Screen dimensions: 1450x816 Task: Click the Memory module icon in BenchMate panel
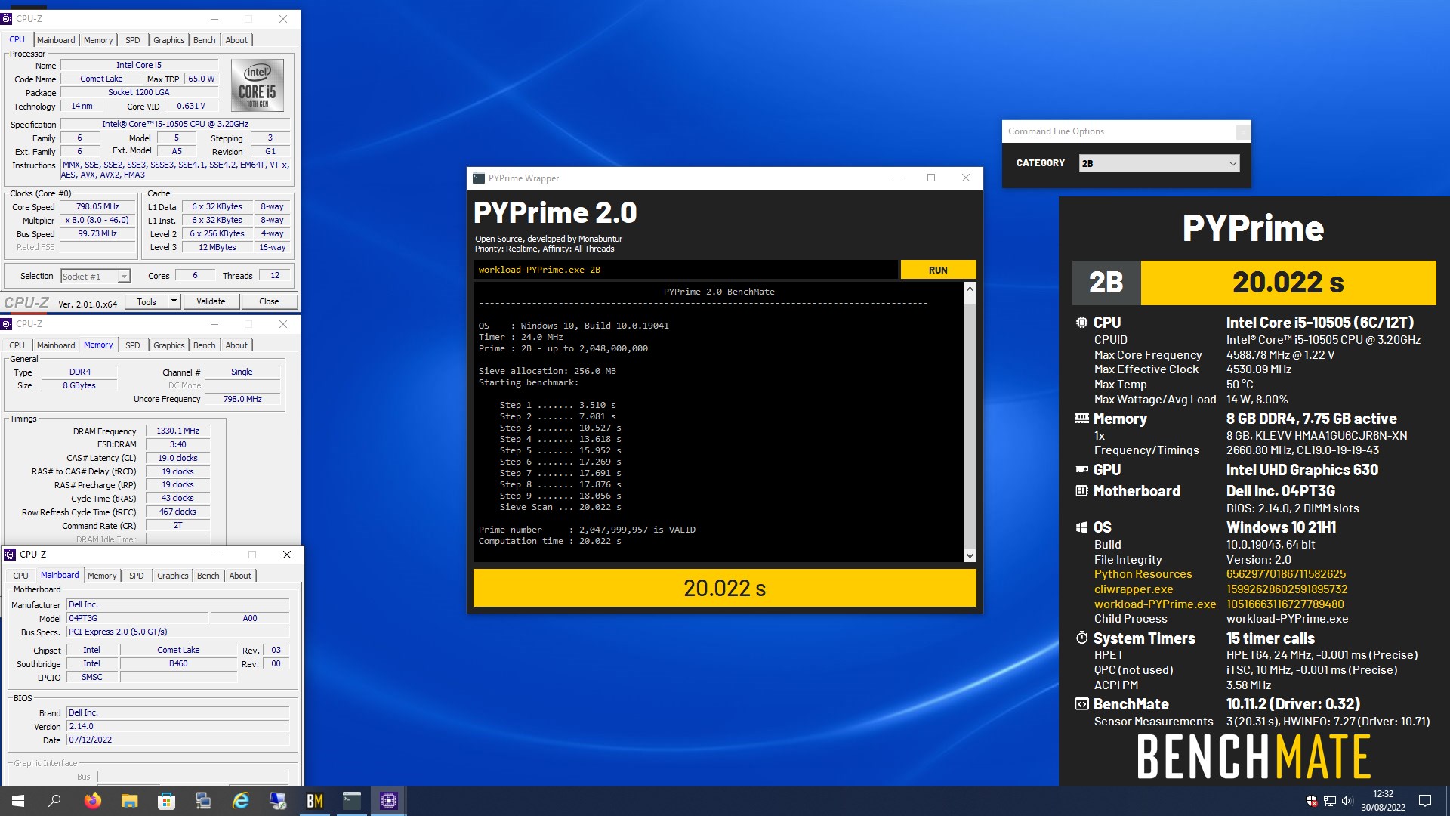1081,418
